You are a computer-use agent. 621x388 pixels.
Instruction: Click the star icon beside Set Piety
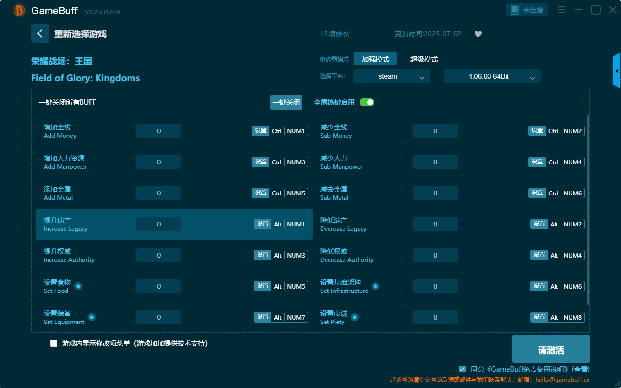[355, 317]
